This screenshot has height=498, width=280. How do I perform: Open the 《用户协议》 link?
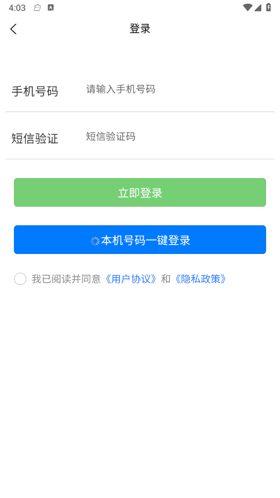(x=131, y=279)
